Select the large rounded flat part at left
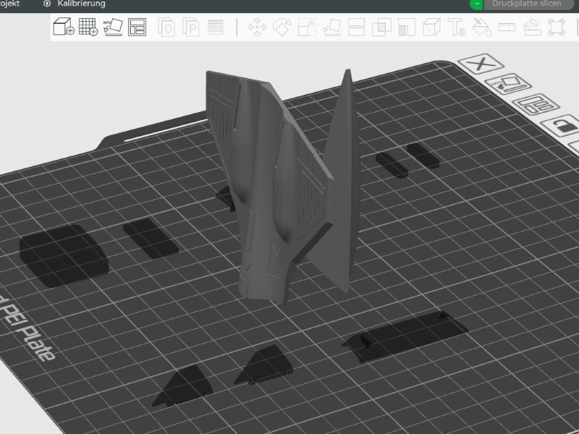This screenshot has width=579, height=434. [x=64, y=255]
